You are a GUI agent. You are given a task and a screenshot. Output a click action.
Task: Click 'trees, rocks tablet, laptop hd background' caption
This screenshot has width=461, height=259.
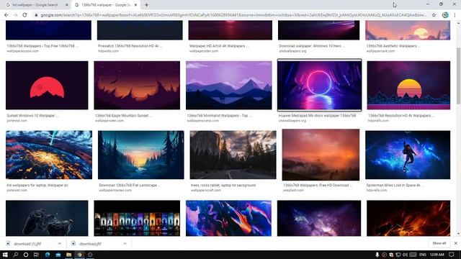pyautogui.click(x=223, y=186)
